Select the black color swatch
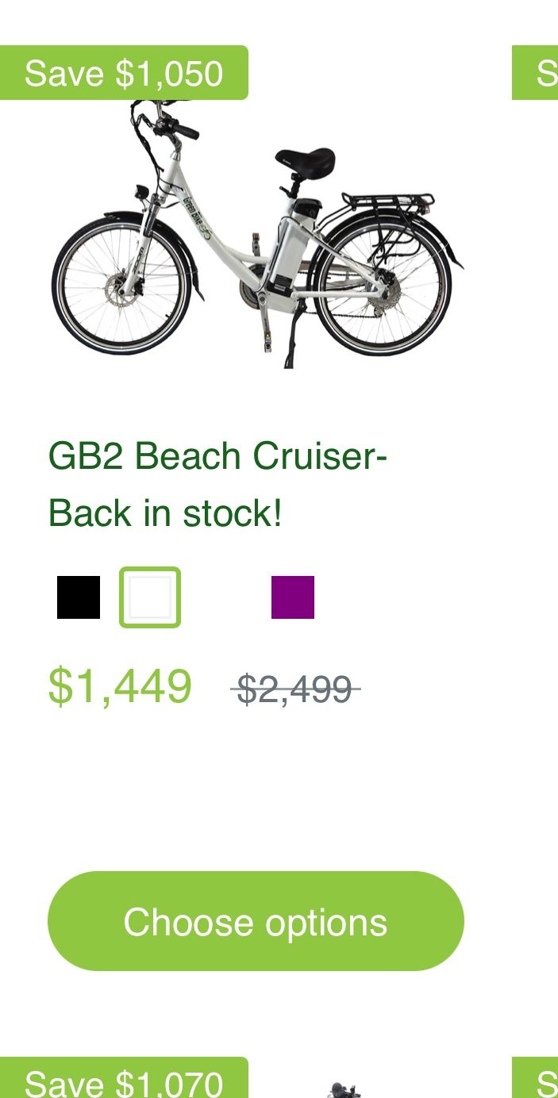 pyautogui.click(x=76, y=597)
